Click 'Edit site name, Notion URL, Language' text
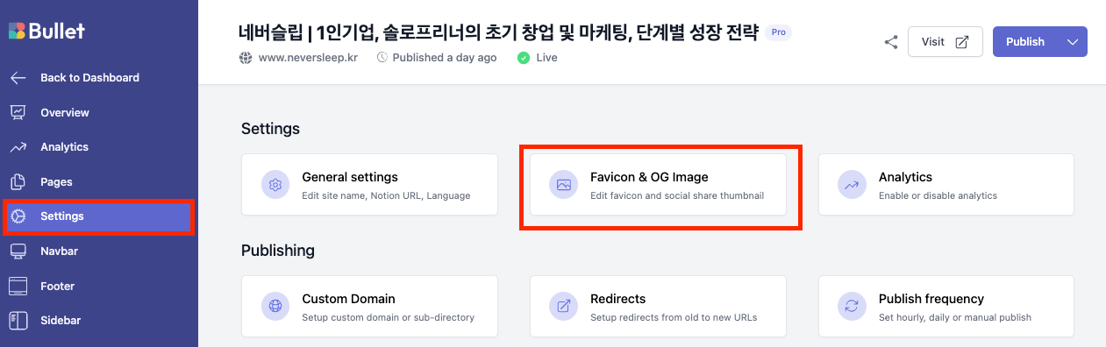Screen dimensions: 1106x347 (386, 195)
